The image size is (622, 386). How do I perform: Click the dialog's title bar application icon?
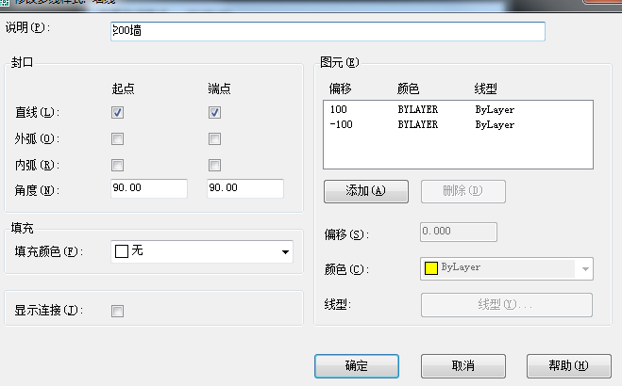pos(6,3)
